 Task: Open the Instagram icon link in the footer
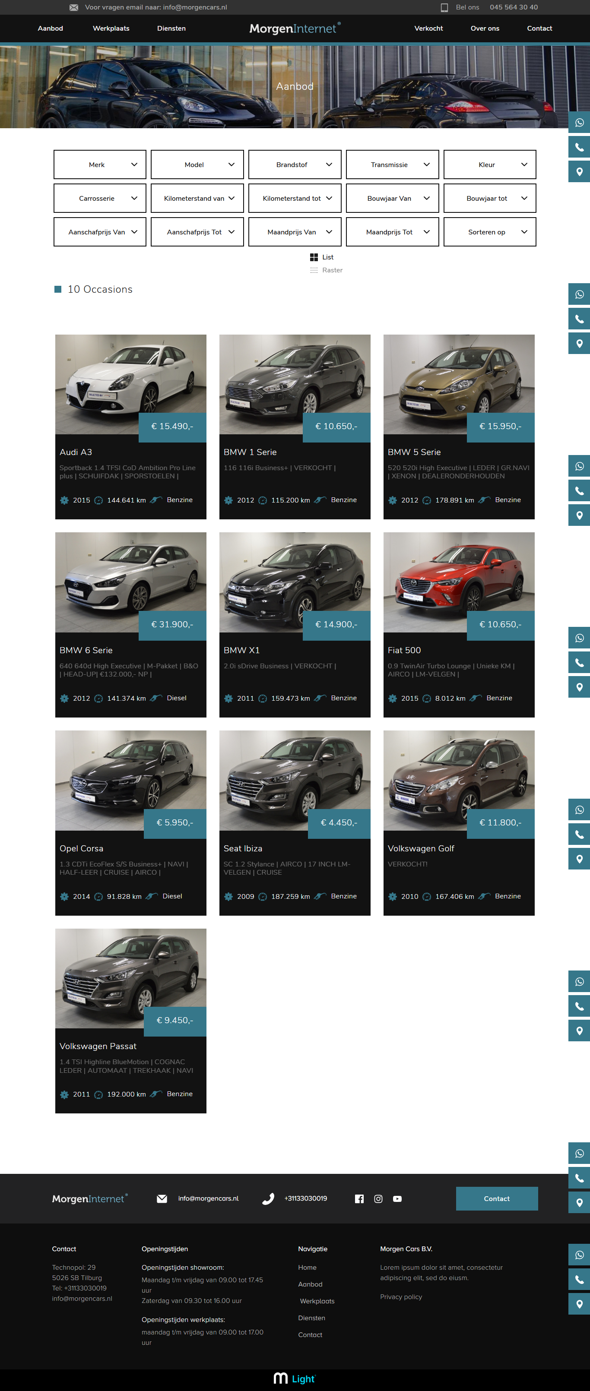378,1198
